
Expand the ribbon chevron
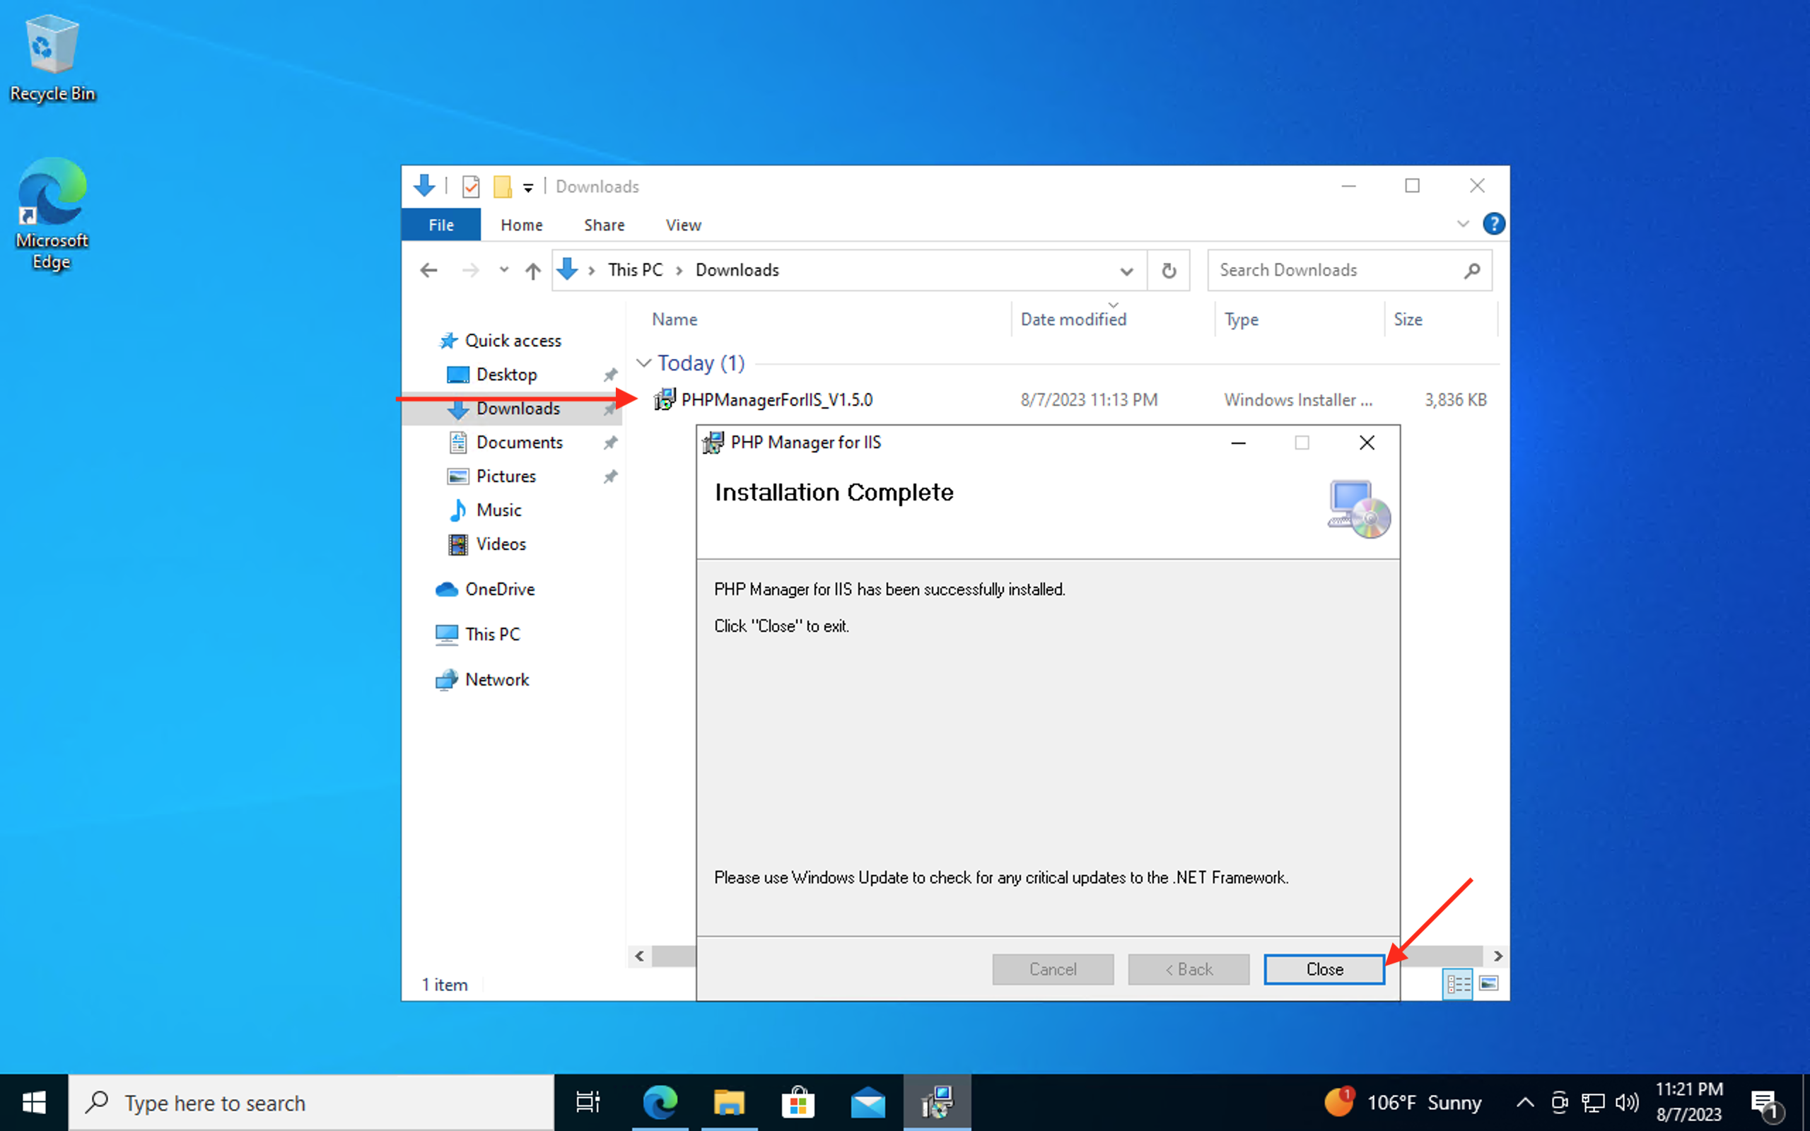(x=1462, y=223)
